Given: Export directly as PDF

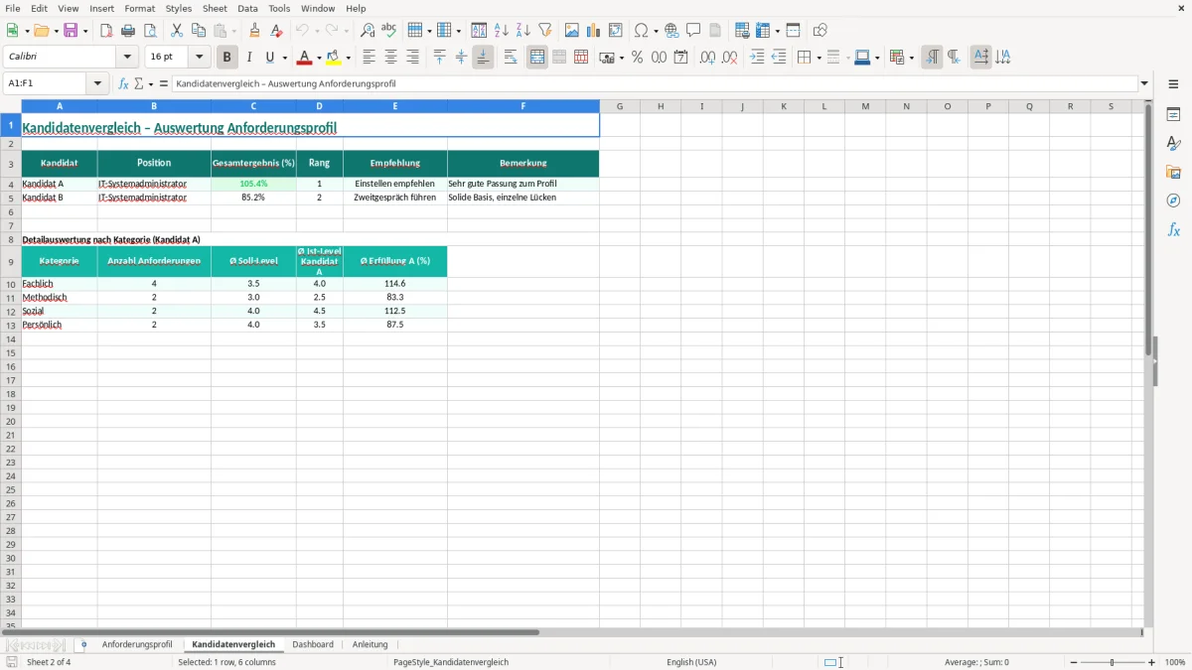Looking at the screenshot, I should coord(106,31).
